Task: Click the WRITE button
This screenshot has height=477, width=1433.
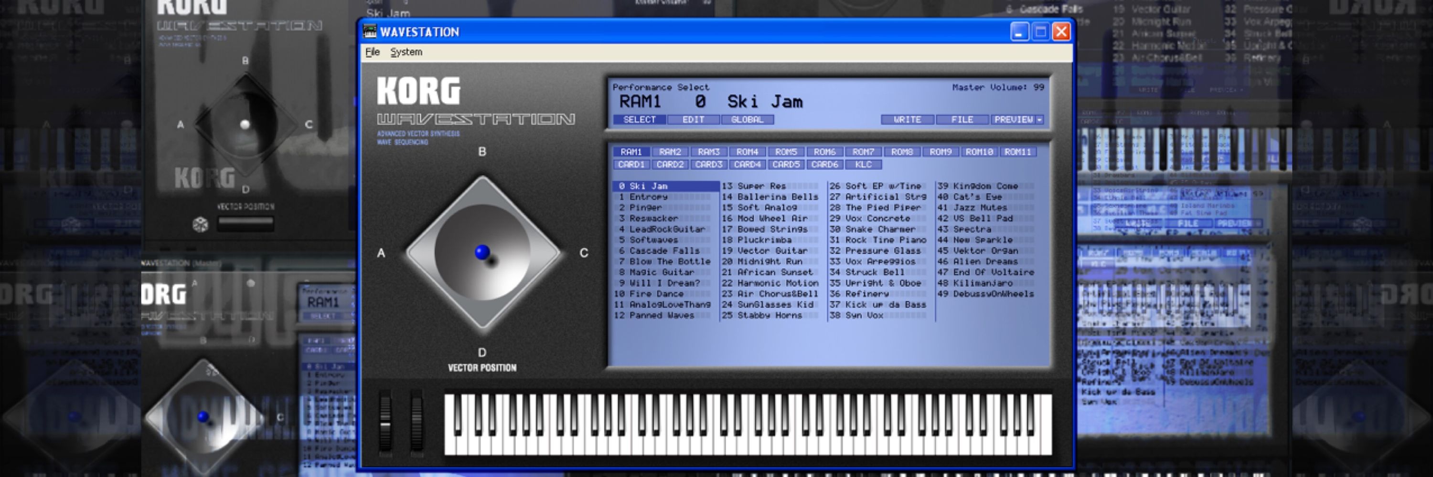Action: tap(907, 119)
